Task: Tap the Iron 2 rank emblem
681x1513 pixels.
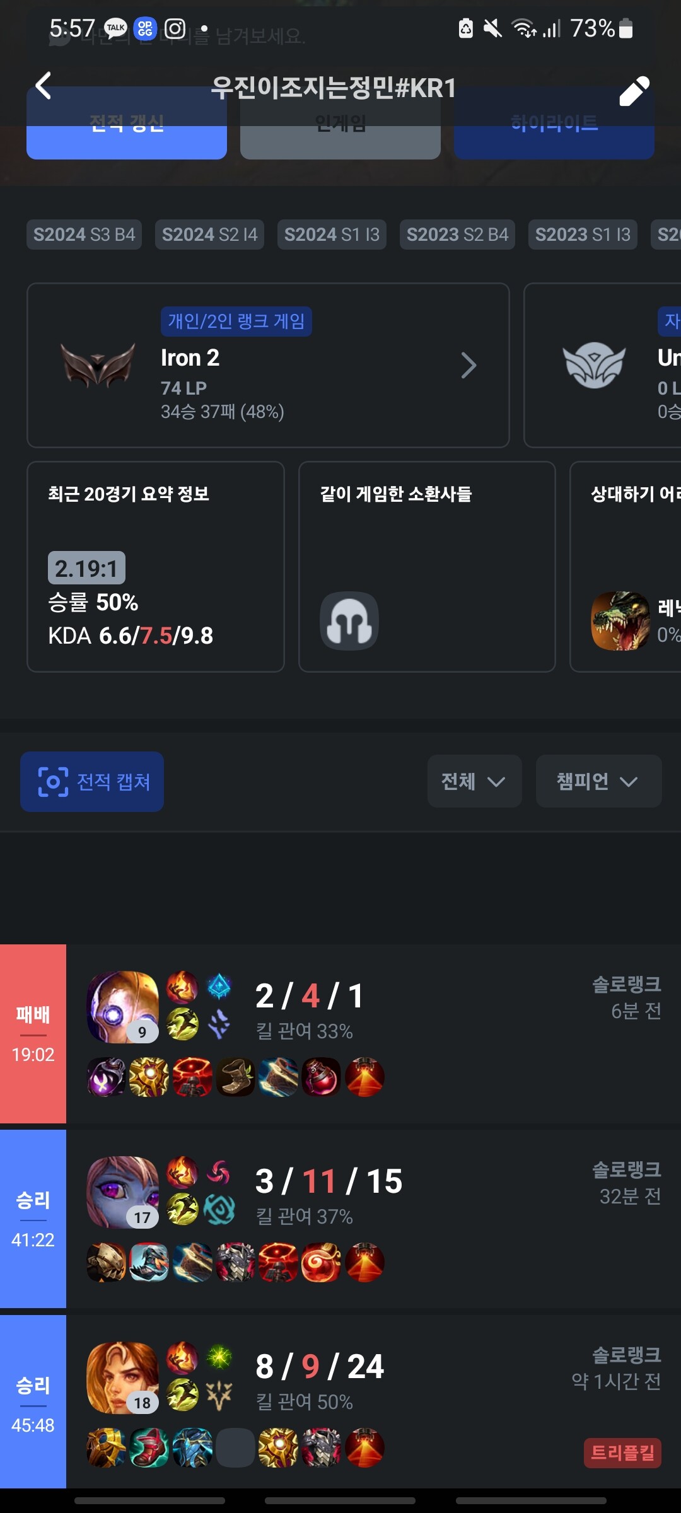Action: 98,364
